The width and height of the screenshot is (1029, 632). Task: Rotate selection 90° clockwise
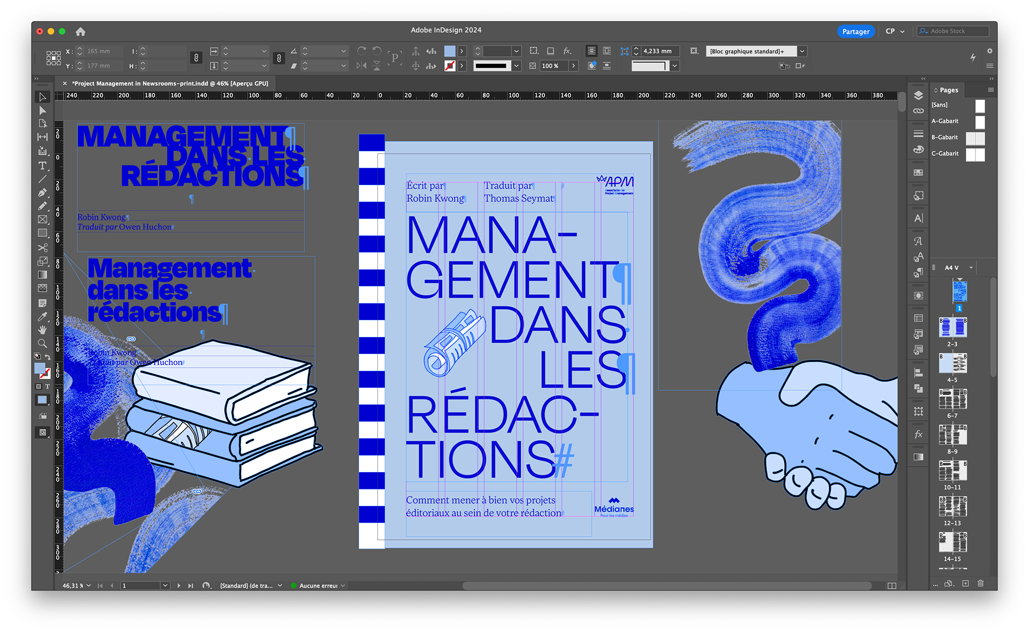362,51
